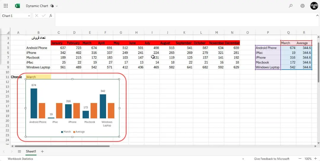Image resolution: width=320 pixels, height=161 pixels.
Task: Open the settings gear icon
Action: click(x=303, y=6)
